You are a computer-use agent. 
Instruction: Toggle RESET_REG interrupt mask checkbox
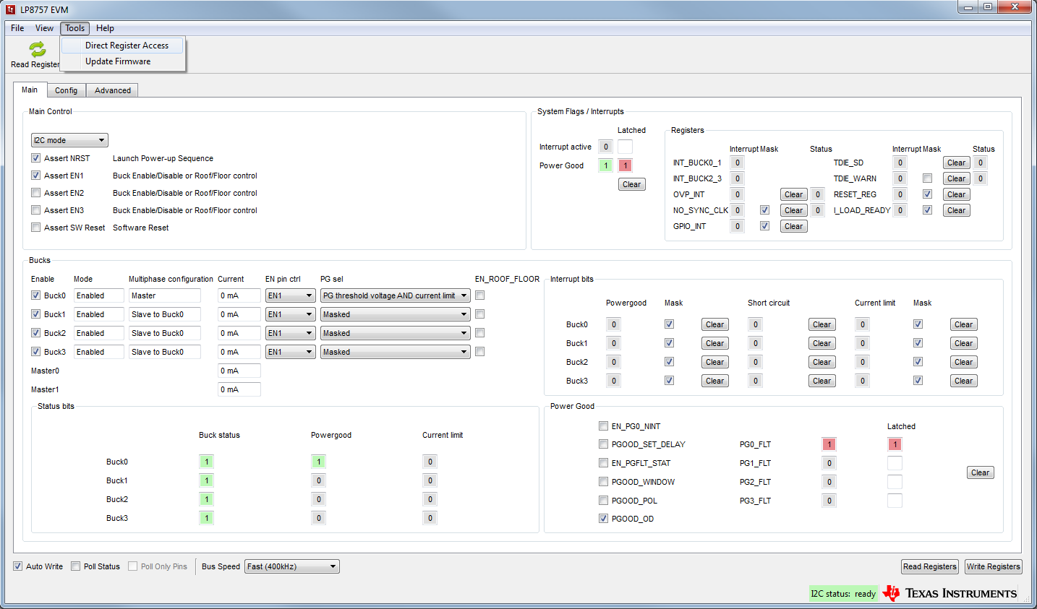pos(928,194)
